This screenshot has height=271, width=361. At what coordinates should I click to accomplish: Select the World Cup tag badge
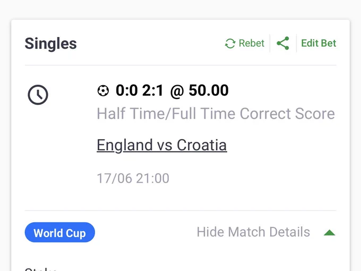(60, 232)
